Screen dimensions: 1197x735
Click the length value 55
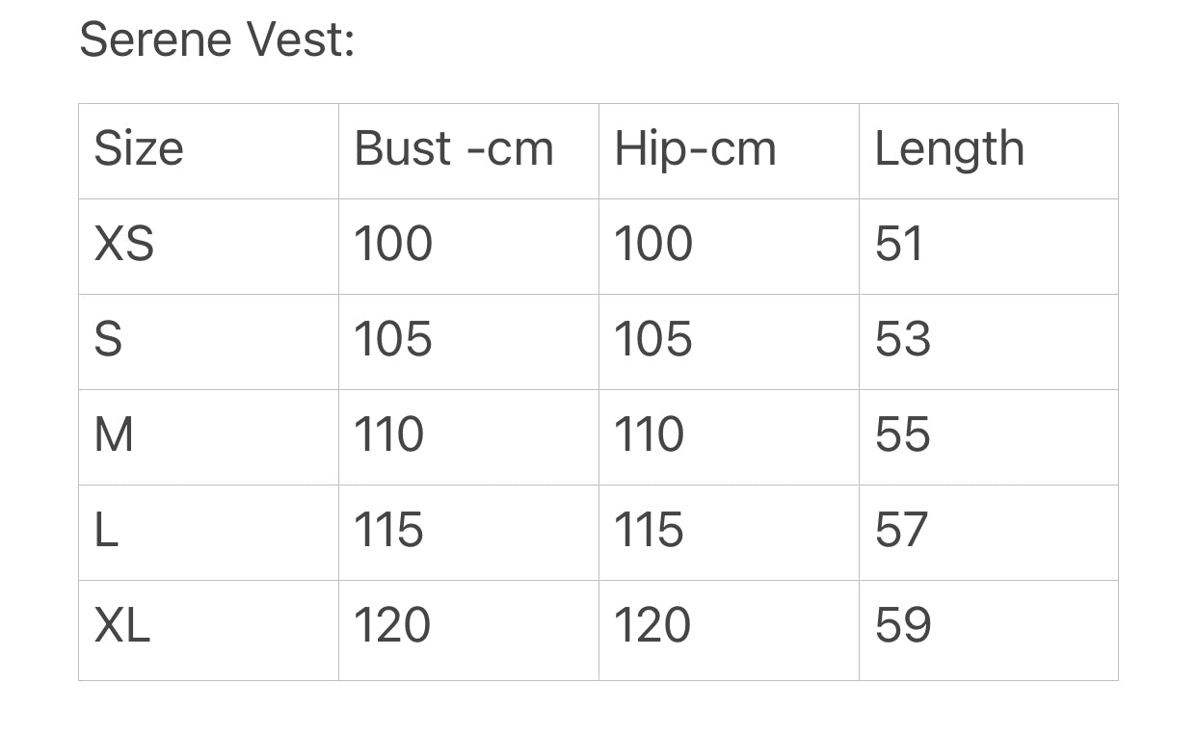click(903, 434)
